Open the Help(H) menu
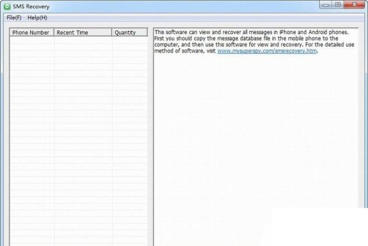Screen dimensions: 368x246 37,17
